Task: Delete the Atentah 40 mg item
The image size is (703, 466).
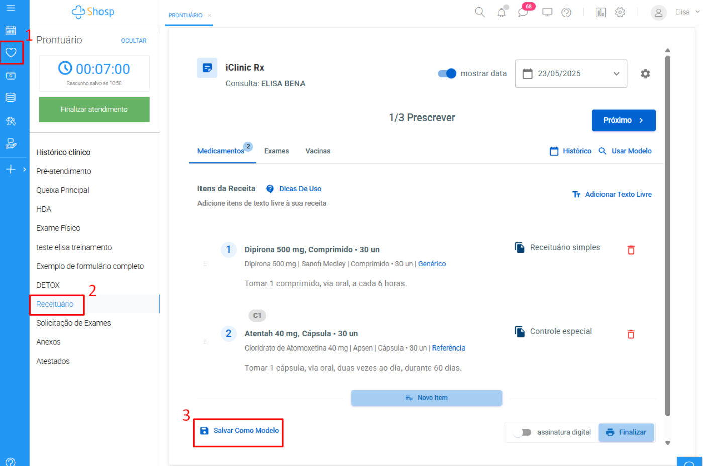Action: click(631, 334)
